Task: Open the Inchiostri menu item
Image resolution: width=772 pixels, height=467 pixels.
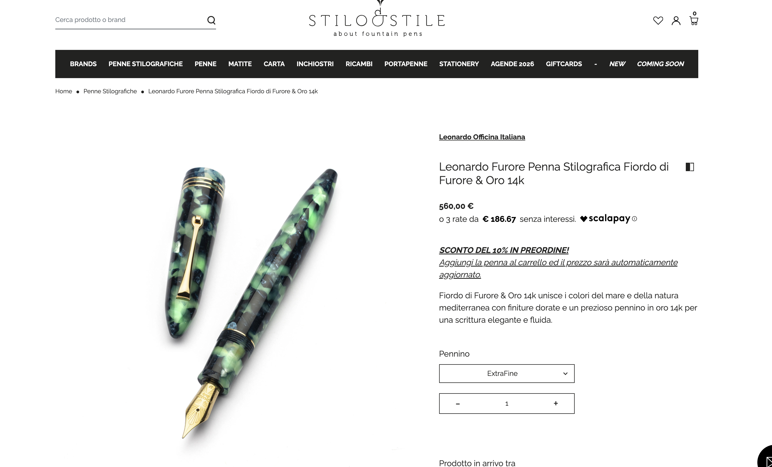Action: click(x=315, y=64)
